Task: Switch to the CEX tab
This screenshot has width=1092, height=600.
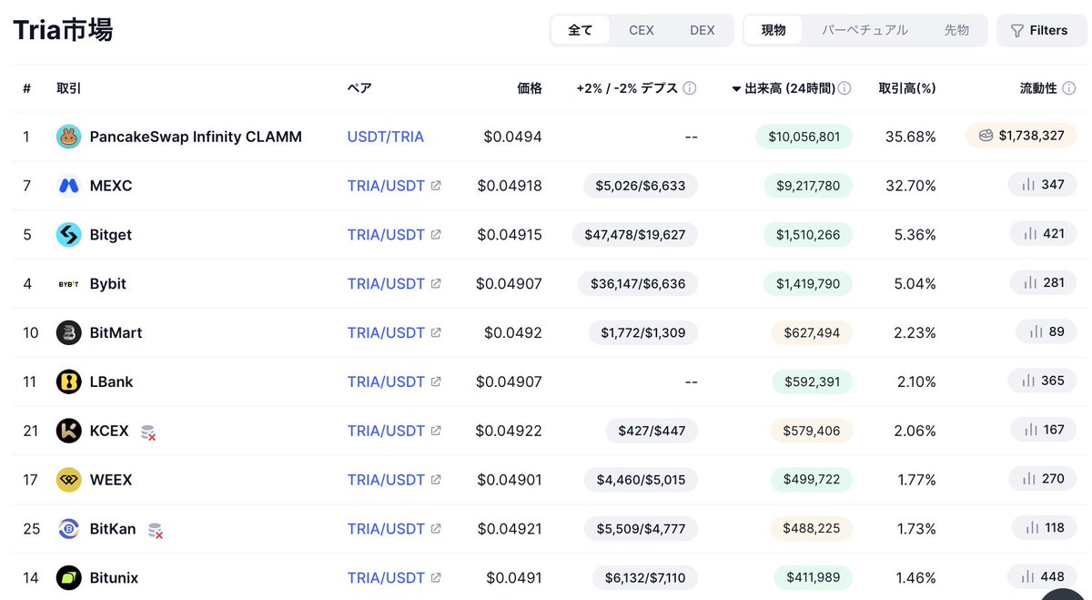Action: pyautogui.click(x=642, y=30)
